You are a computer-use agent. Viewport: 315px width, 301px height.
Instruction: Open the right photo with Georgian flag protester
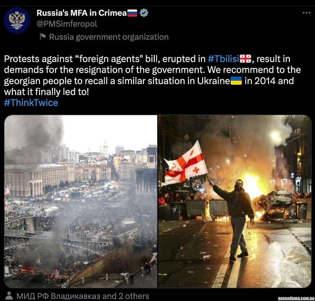235,201
